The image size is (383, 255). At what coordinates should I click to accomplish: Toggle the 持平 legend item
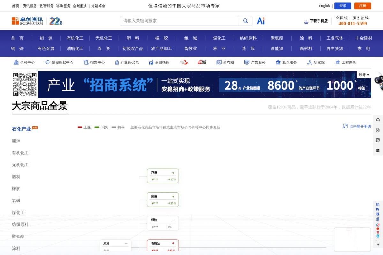coord(118,127)
